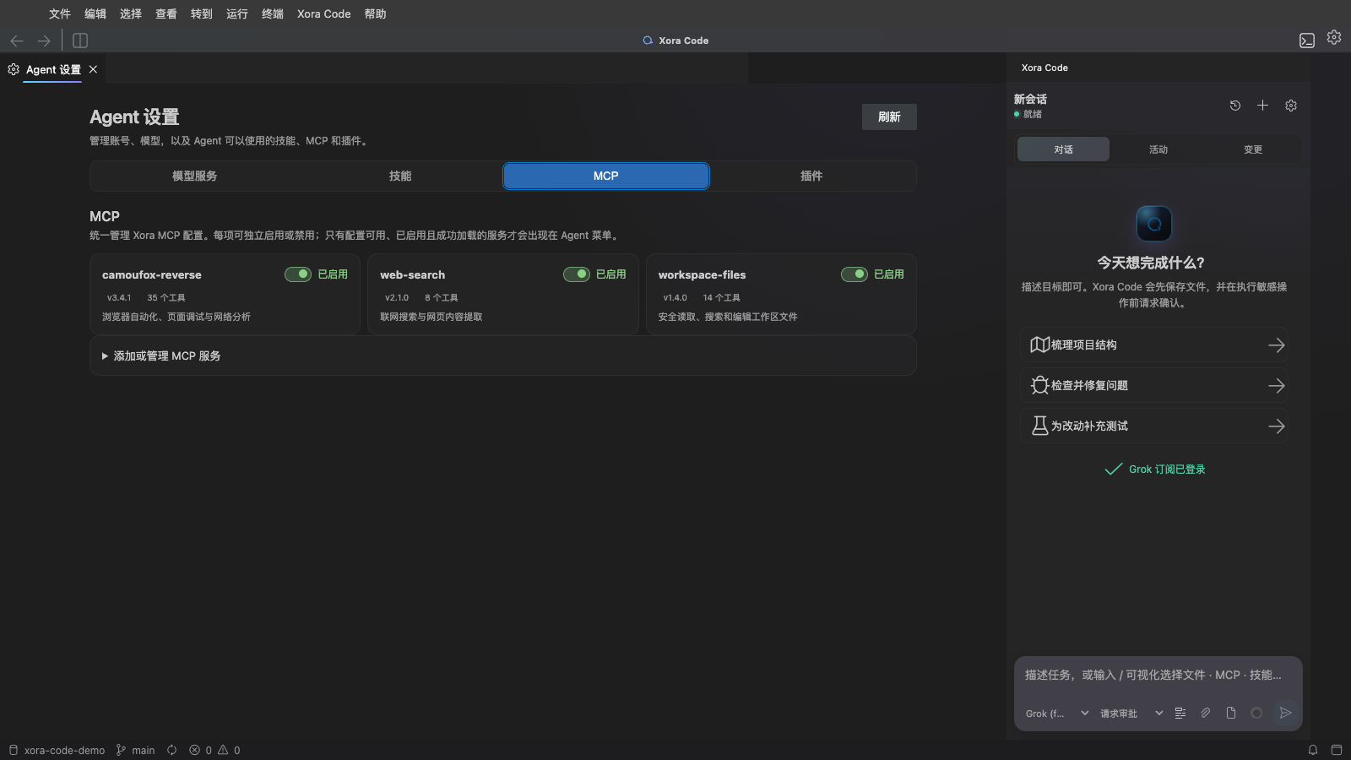Click the circle indicator in chat input
1351x760 pixels.
coord(1256,714)
